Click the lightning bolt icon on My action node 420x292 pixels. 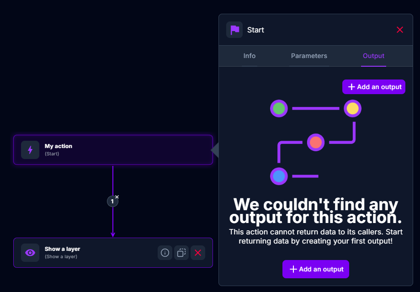coord(30,149)
